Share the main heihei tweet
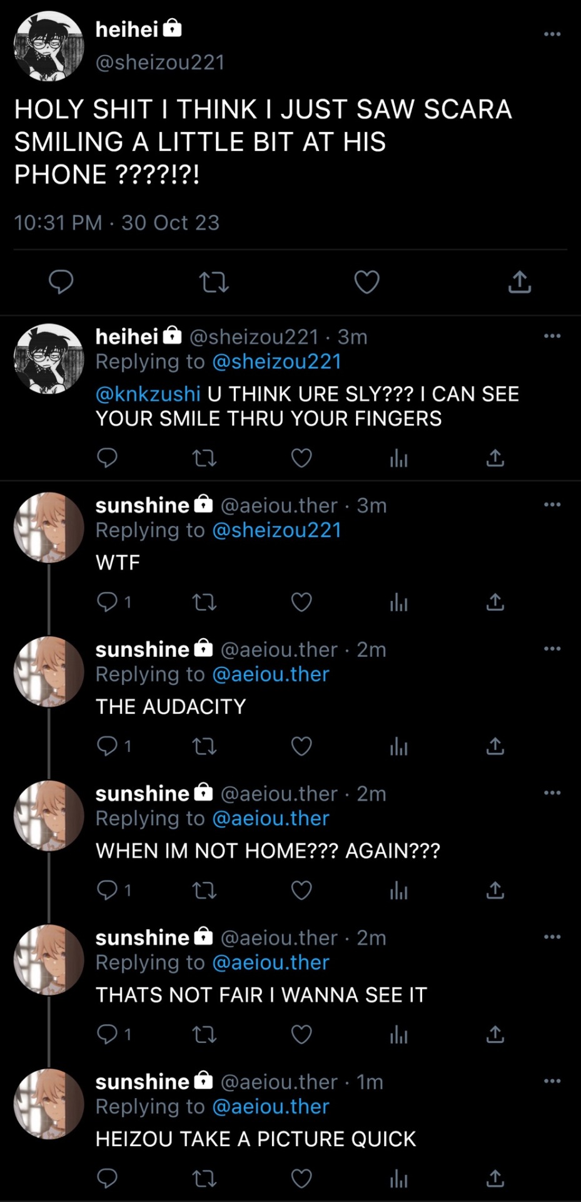 tap(520, 282)
